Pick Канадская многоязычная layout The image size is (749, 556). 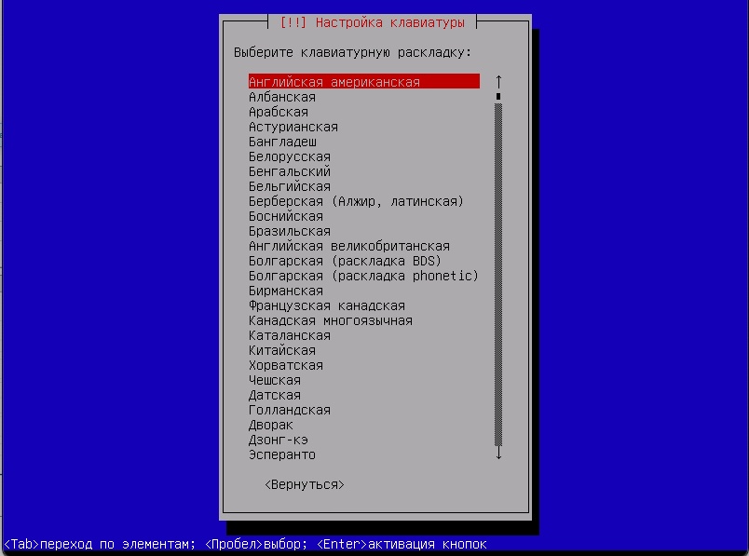(x=331, y=320)
